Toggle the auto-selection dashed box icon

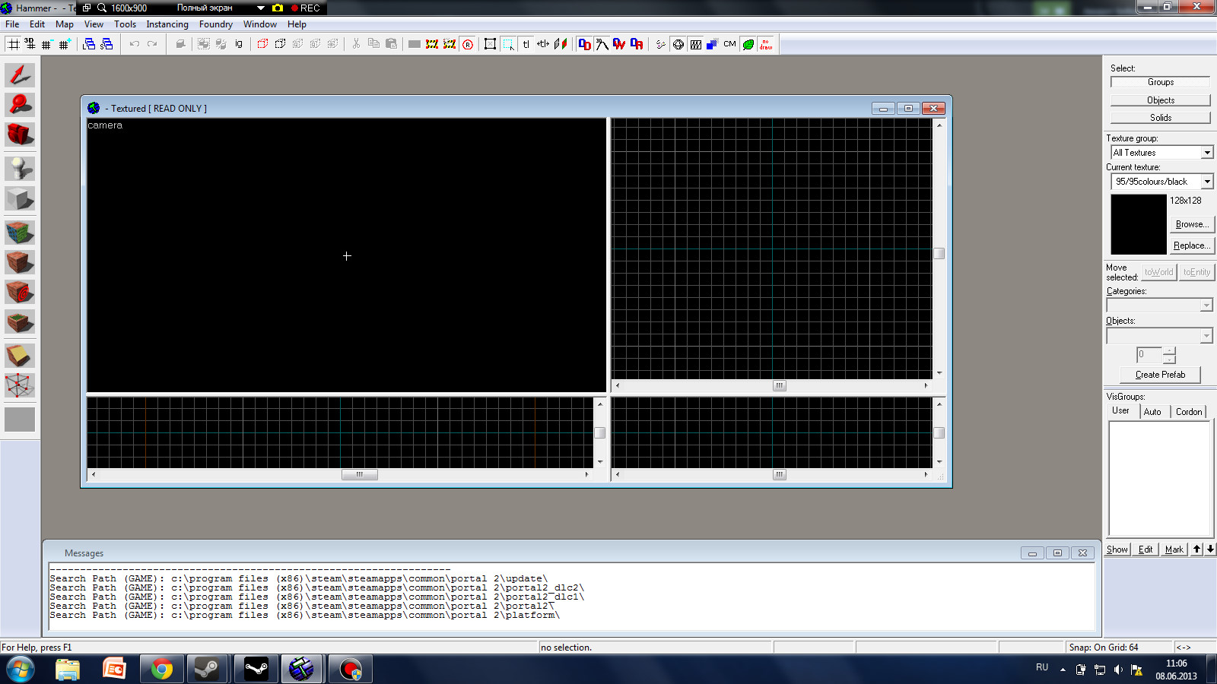tap(508, 44)
